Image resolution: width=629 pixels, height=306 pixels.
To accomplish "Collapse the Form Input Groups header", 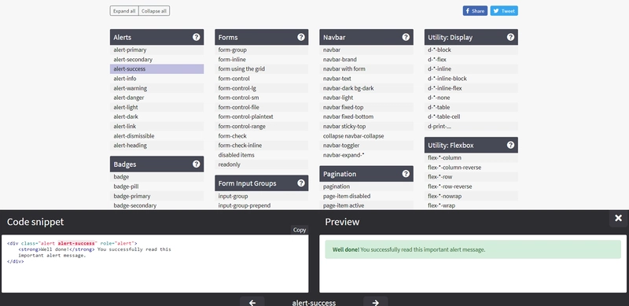I will pos(262,183).
